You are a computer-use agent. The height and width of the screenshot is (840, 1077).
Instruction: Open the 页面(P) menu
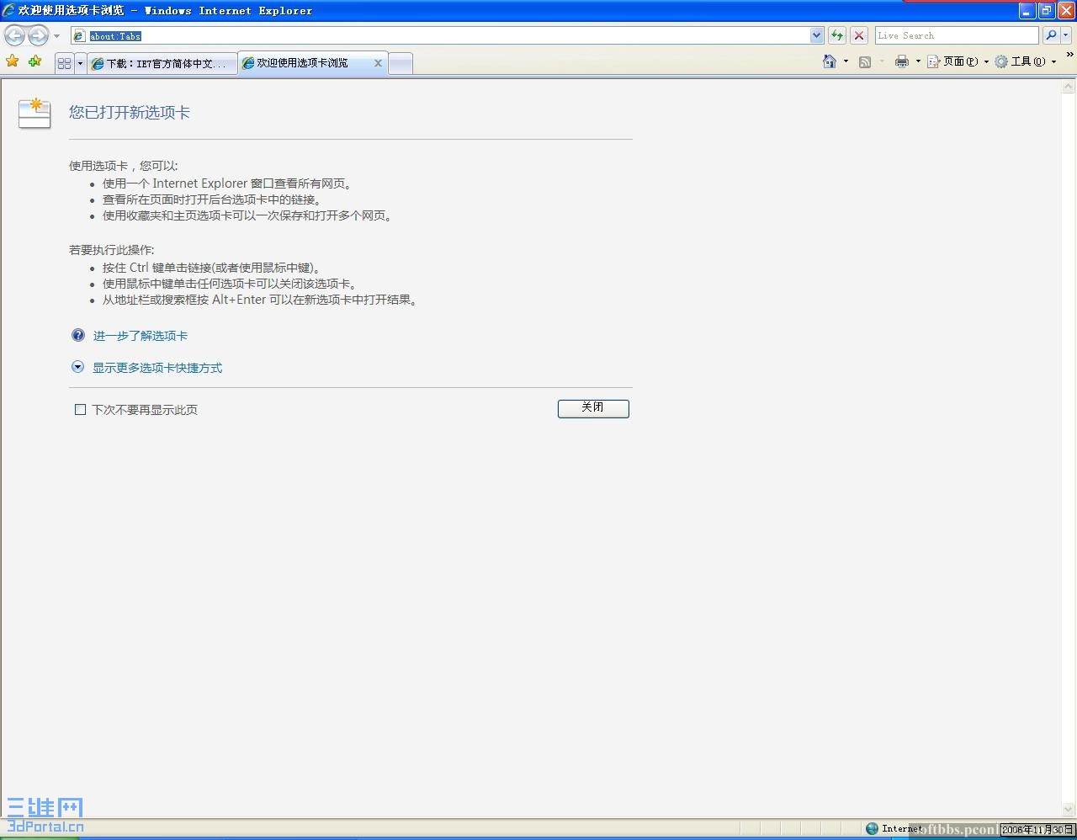coord(958,61)
